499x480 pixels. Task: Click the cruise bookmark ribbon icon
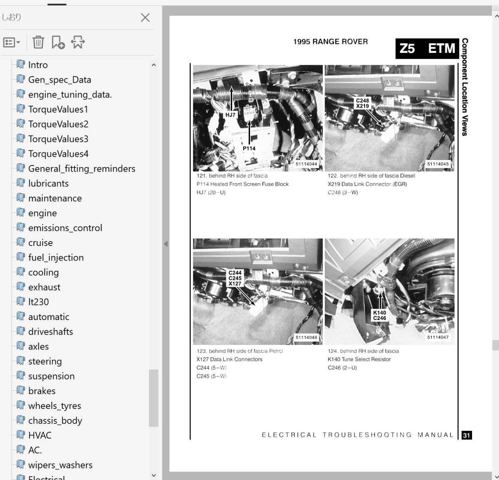coord(20,242)
